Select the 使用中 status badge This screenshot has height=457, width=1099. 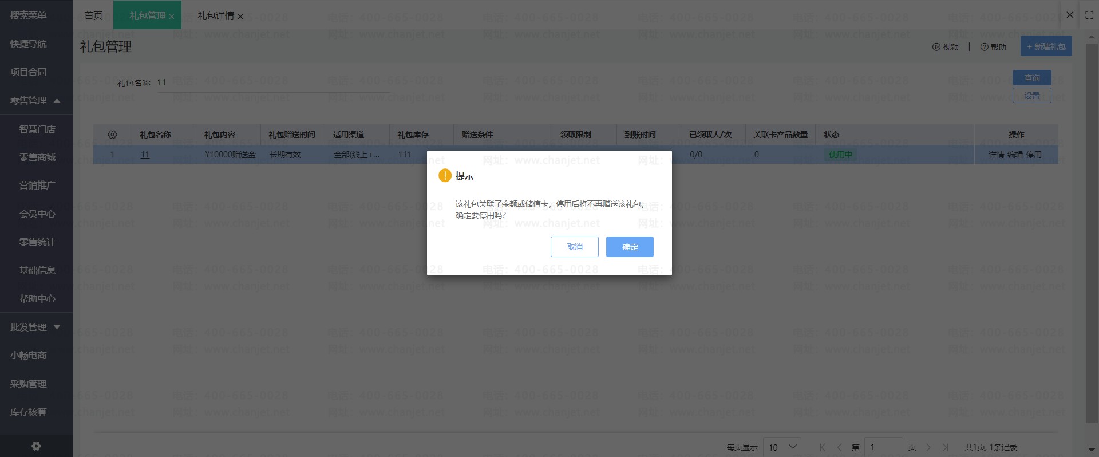pos(840,155)
